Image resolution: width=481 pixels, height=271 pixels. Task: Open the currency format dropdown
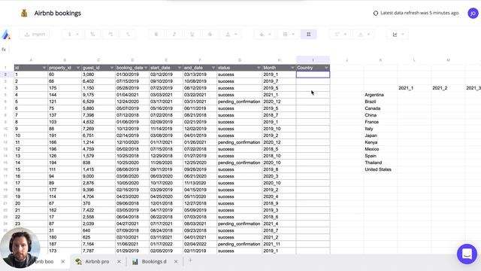click(x=72, y=34)
